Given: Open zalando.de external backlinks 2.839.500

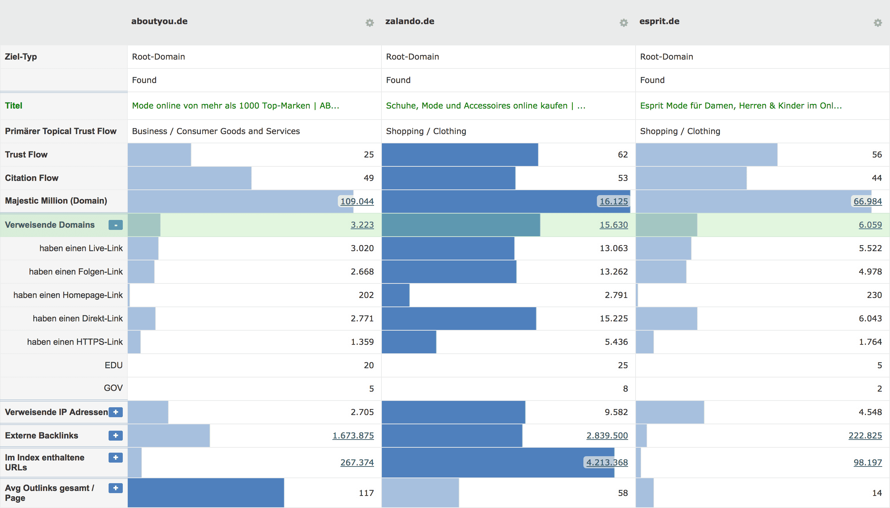Looking at the screenshot, I should (x=607, y=435).
